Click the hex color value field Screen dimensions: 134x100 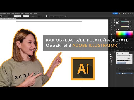[x=130, y=29]
